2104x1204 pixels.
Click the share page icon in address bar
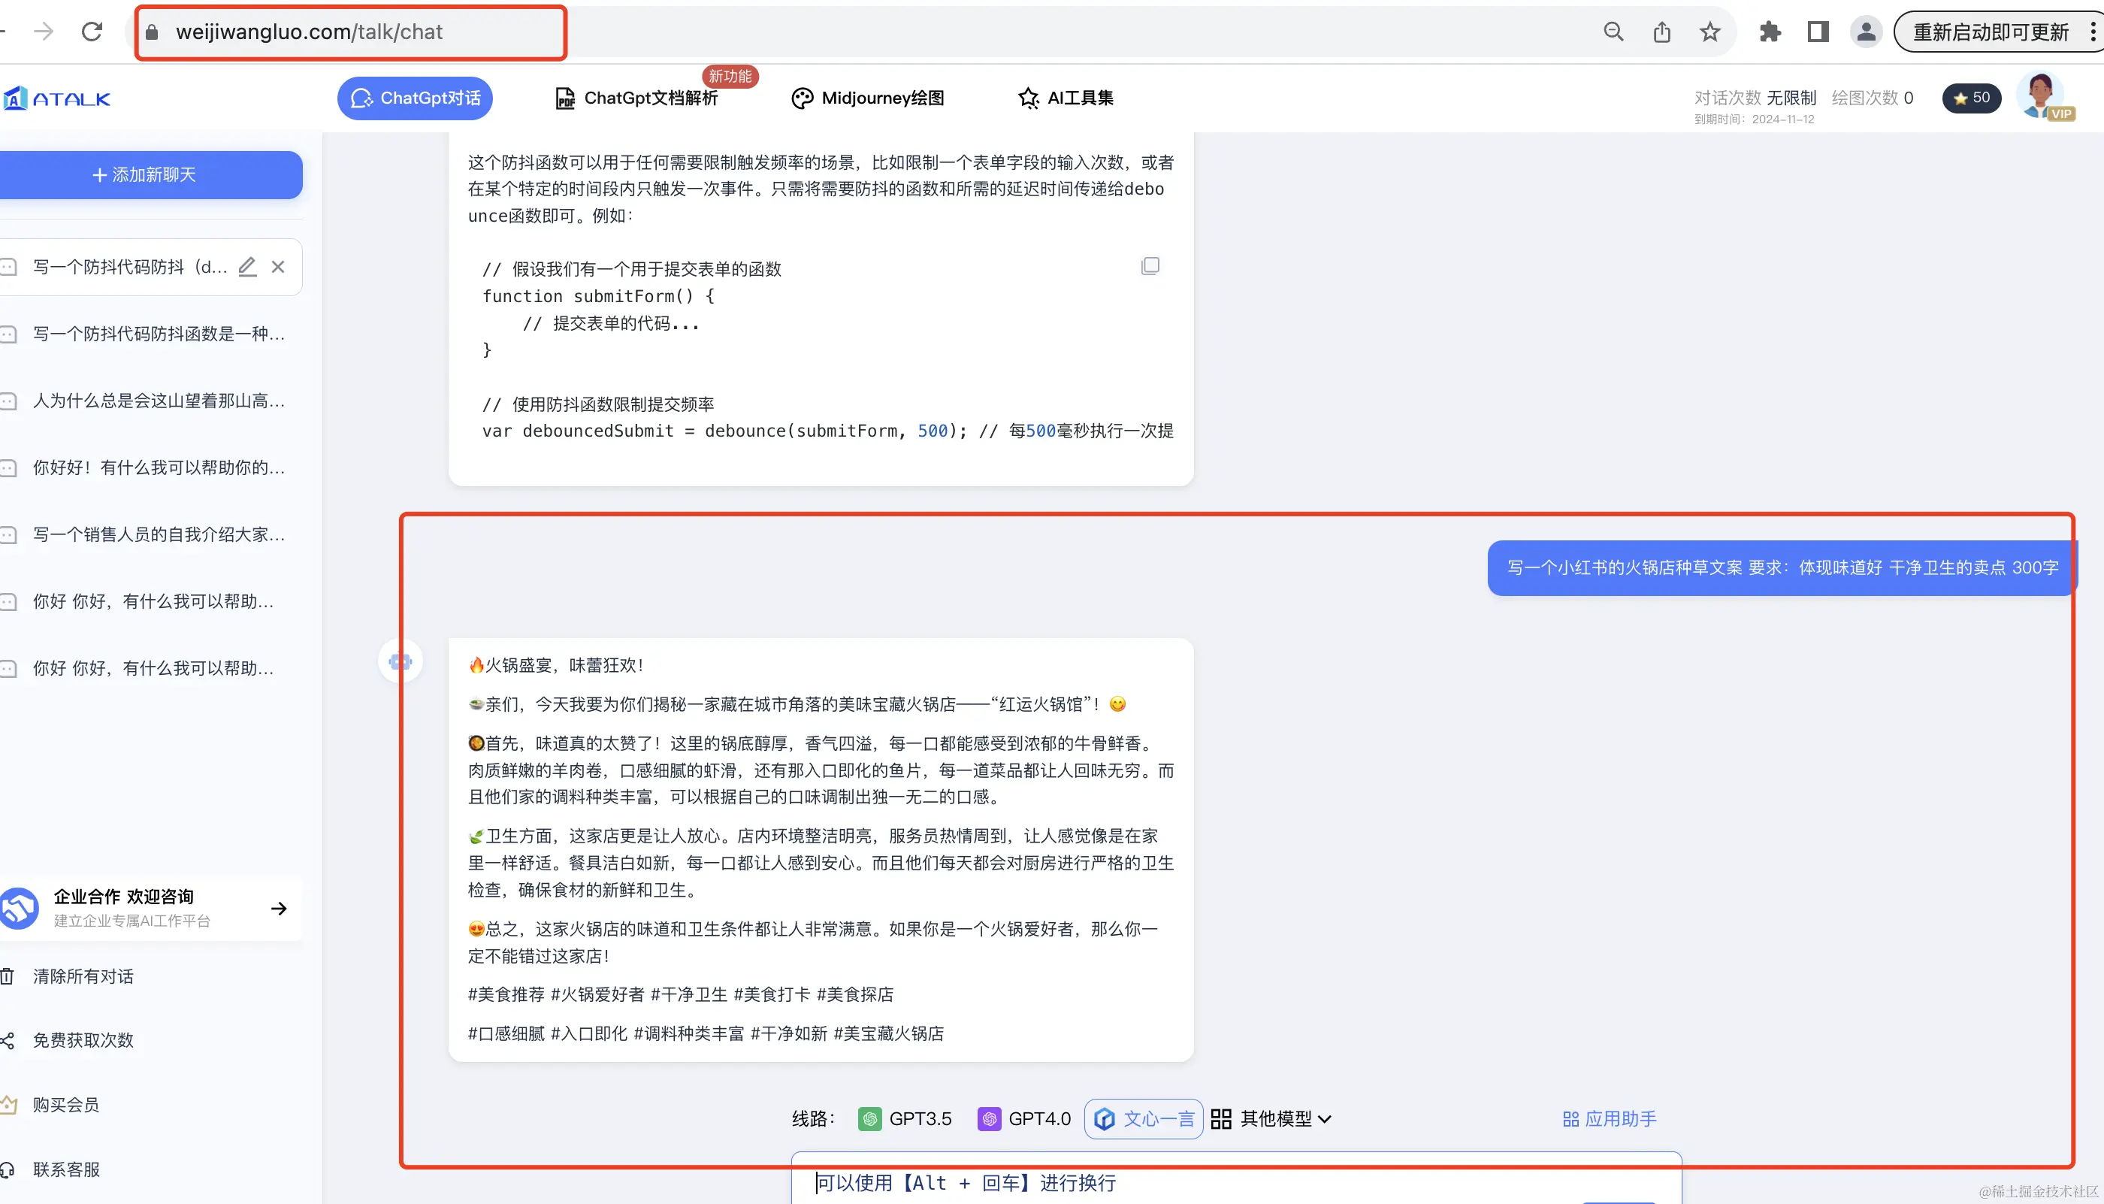point(1661,32)
